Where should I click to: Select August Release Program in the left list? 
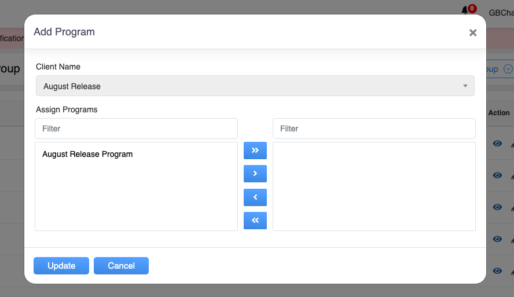click(x=87, y=155)
